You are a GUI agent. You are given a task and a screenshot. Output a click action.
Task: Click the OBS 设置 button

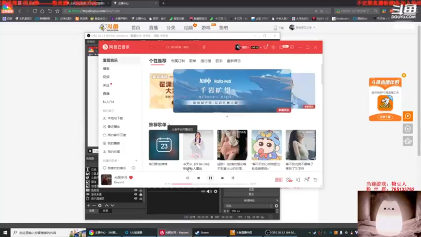tap(251, 190)
